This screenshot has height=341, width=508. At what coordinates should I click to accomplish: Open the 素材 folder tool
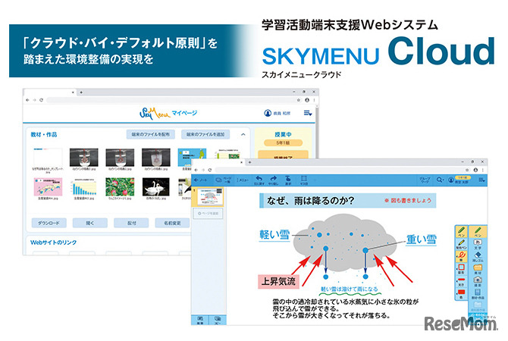pyautogui.click(x=478, y=270)
